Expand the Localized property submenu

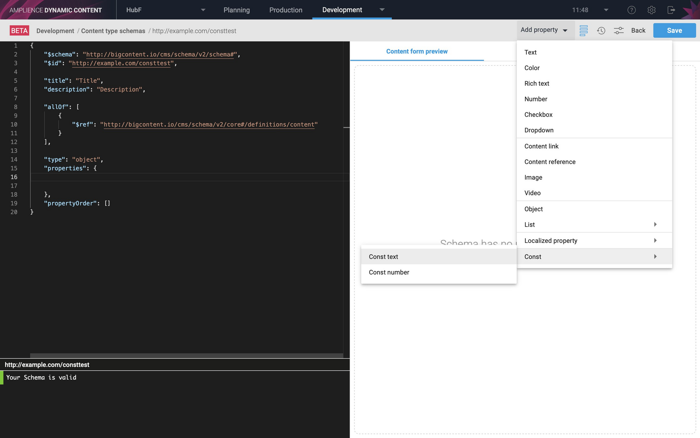click(x=594, y=240)
